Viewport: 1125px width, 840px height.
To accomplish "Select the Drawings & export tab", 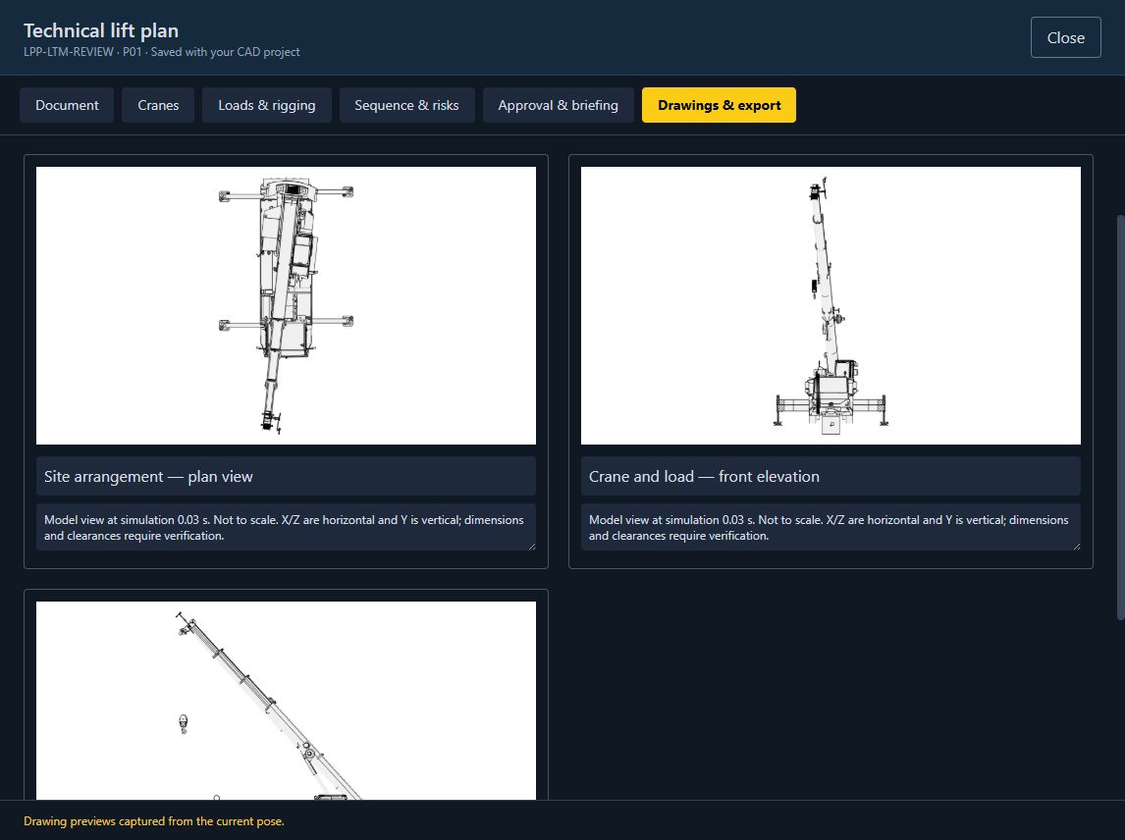I will pyautogui.click(x=719, y=105).
